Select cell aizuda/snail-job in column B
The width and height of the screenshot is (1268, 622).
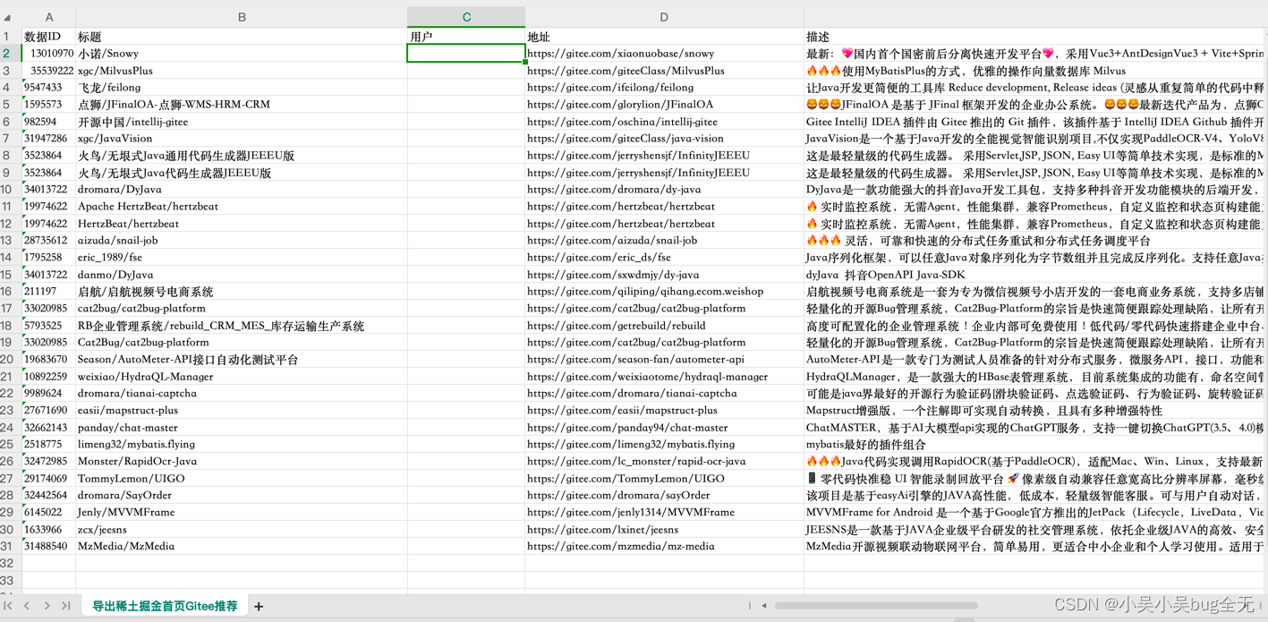click(x=242, y=241)
